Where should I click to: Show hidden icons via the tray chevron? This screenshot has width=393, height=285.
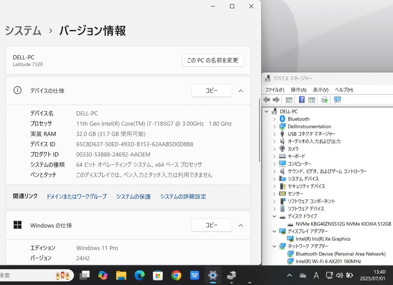[290, 276]
